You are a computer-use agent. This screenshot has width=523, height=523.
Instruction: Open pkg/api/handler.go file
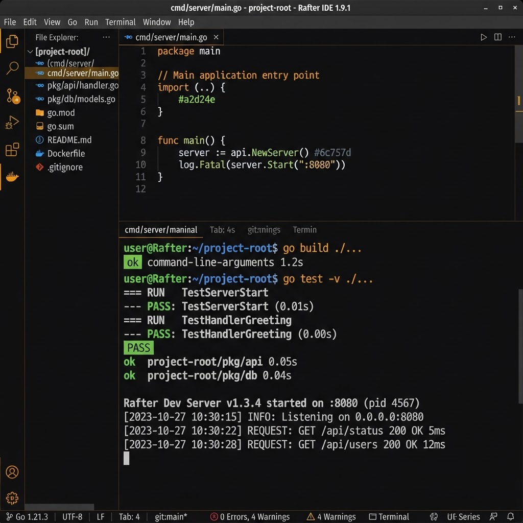pyautogui.click(x=72, y=85)
